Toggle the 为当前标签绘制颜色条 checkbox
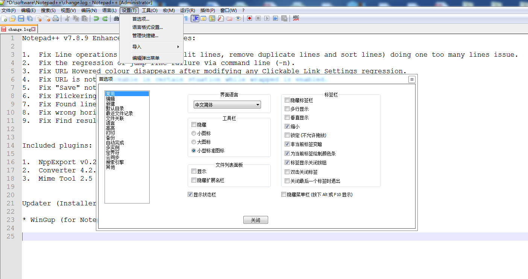 coord(287,154)
